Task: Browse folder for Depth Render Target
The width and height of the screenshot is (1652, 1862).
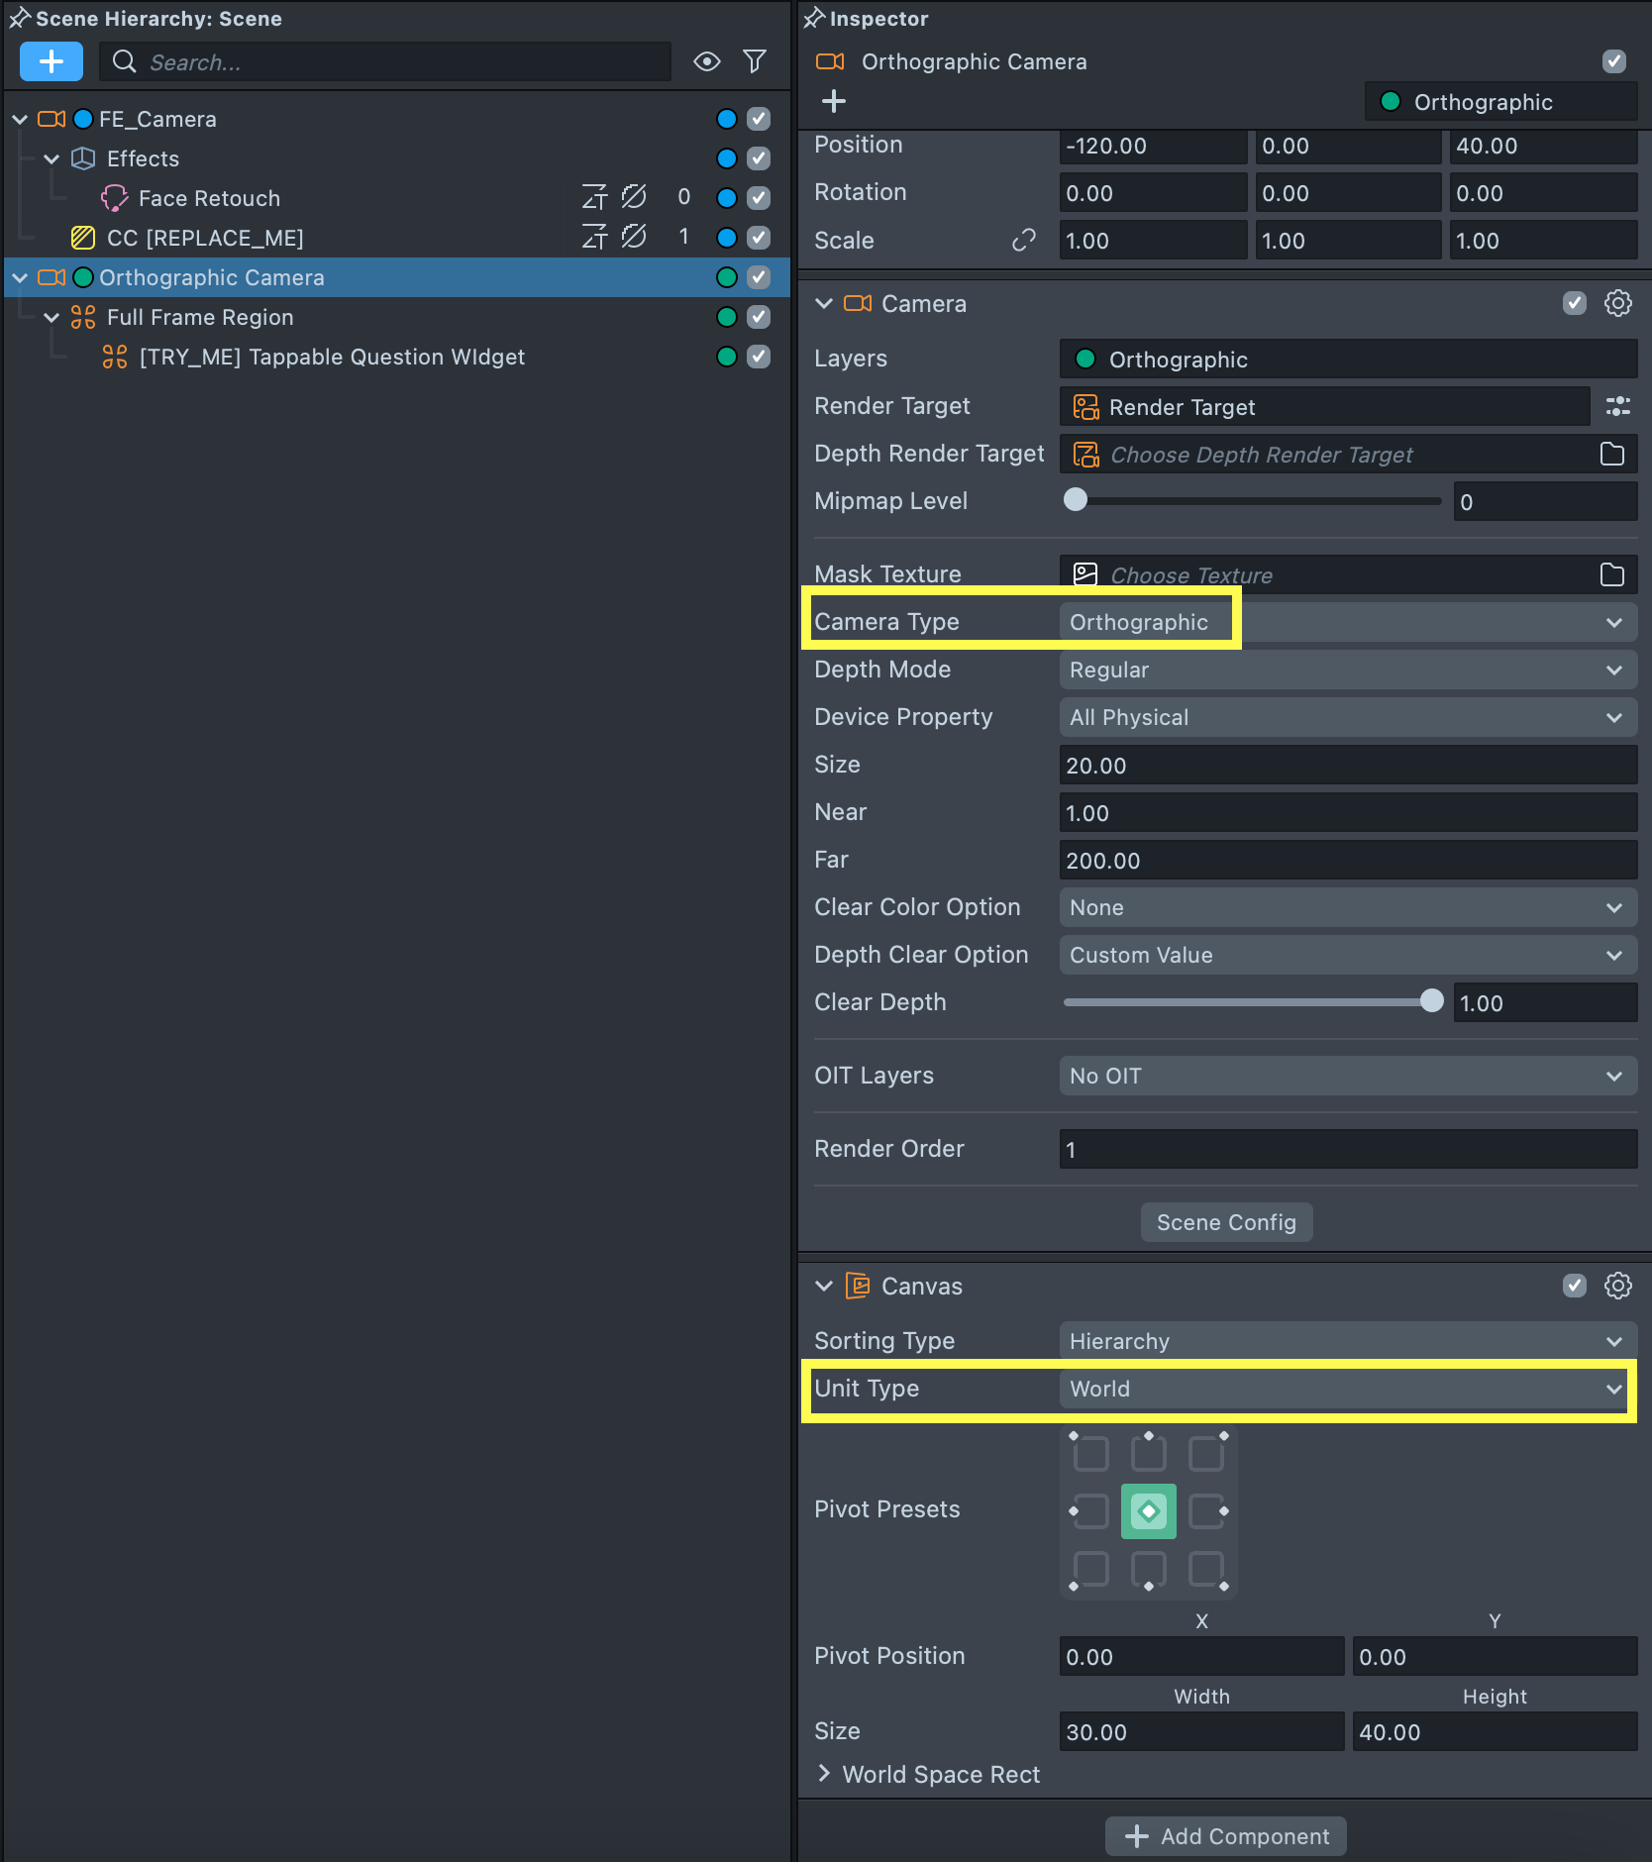Action: click(x=1611, y=455)
